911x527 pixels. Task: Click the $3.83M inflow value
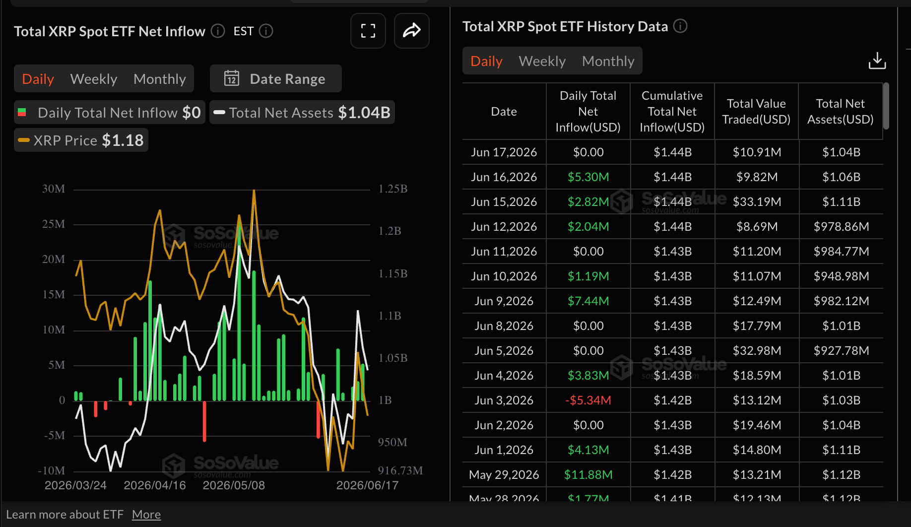click(588, 376)
